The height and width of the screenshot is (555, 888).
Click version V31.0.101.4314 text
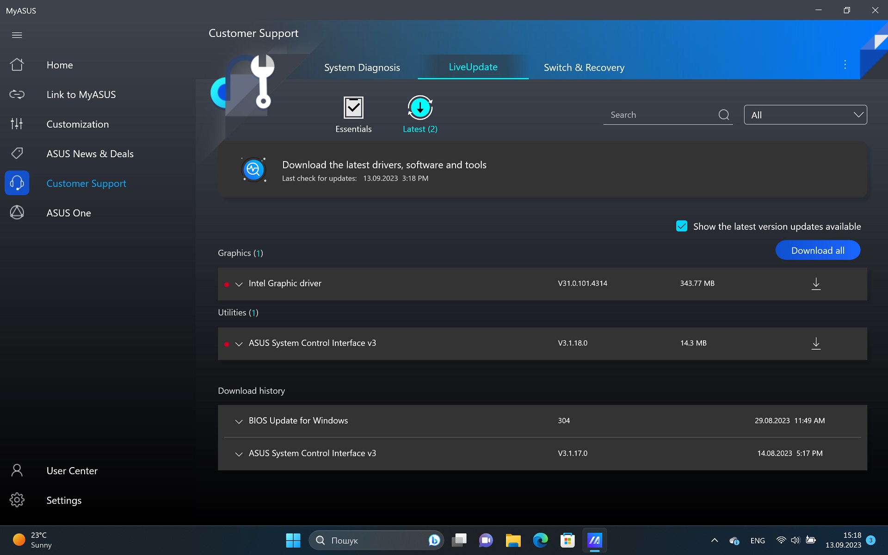click(582, 283)
